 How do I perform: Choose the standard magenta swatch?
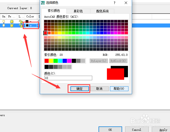(69, 61)
